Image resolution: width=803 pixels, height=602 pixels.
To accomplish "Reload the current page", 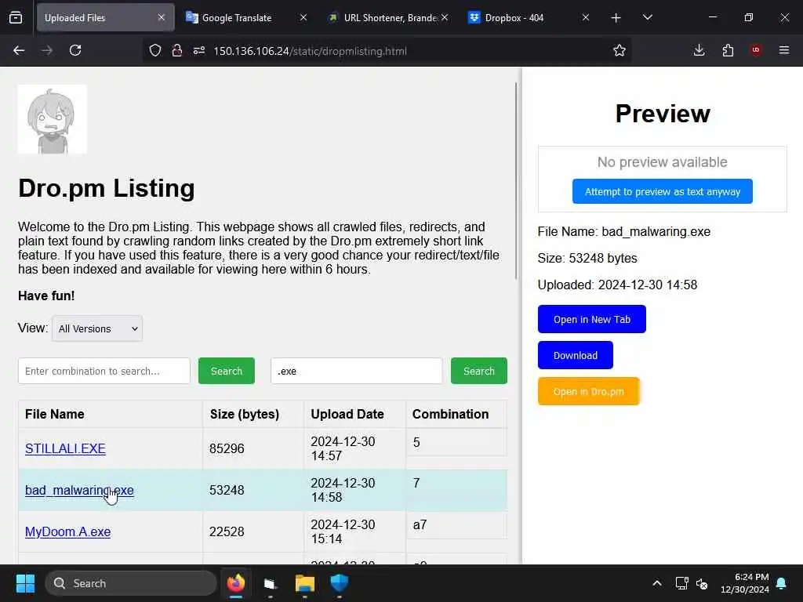I will point(75,50).
